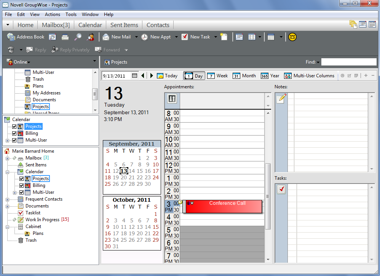Jump to Today

167,76
